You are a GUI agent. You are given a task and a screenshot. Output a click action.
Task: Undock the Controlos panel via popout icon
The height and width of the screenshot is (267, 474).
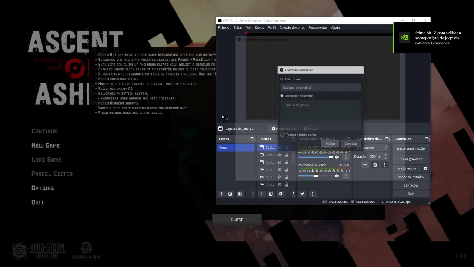(427, 139)
